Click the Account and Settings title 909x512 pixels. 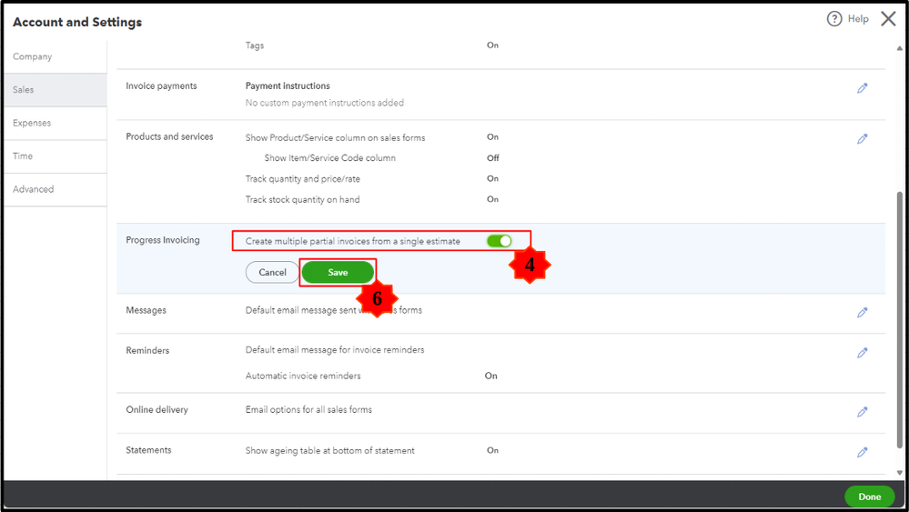point(77,22)
